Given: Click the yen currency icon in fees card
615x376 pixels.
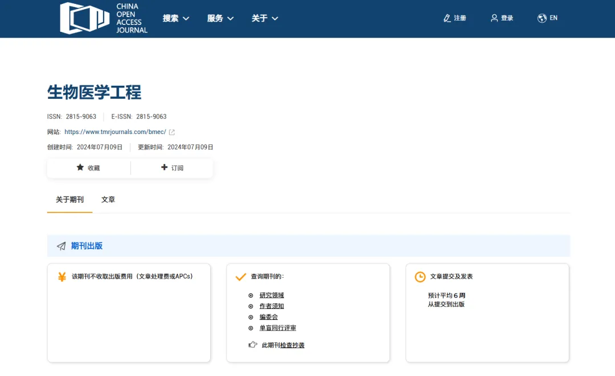Looking at the screenshot, I should pyautogui.click(x=62, y=277).
